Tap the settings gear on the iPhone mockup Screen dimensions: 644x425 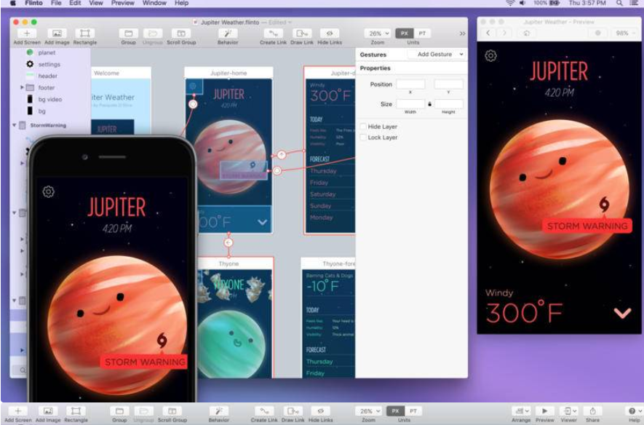click(x=49, y=192)
